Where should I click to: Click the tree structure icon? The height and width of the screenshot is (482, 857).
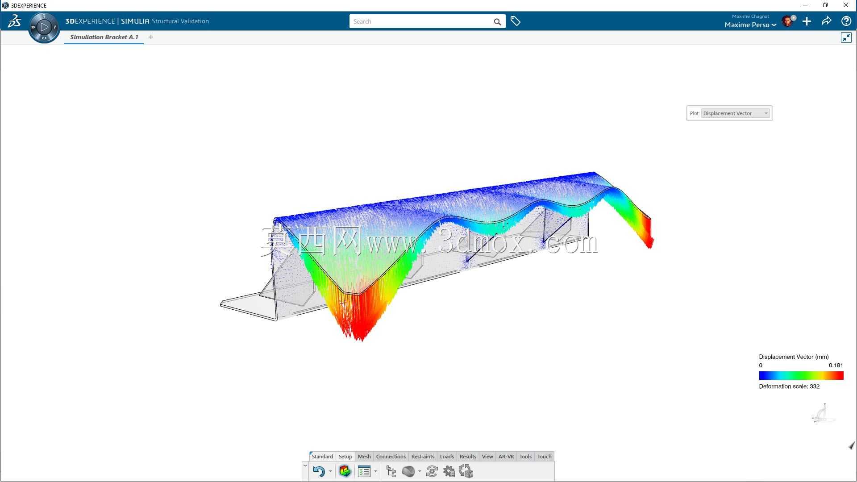(391, 471)
